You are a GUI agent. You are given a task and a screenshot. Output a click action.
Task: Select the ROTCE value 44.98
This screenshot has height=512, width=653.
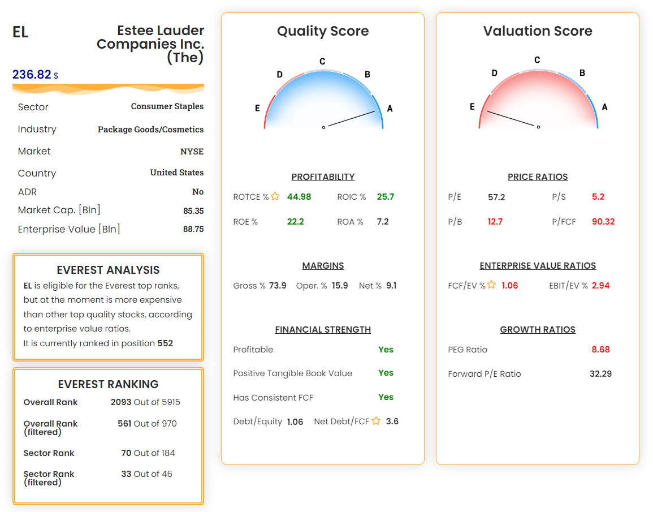coord(299,197)
